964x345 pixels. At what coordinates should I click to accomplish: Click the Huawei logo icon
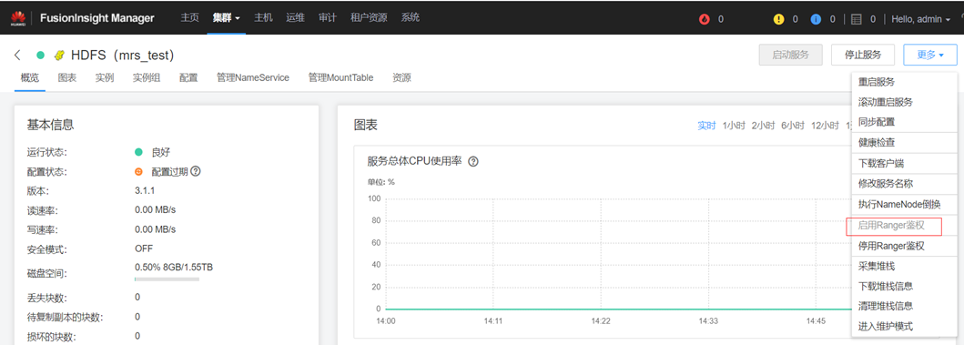tap(17, 18)
